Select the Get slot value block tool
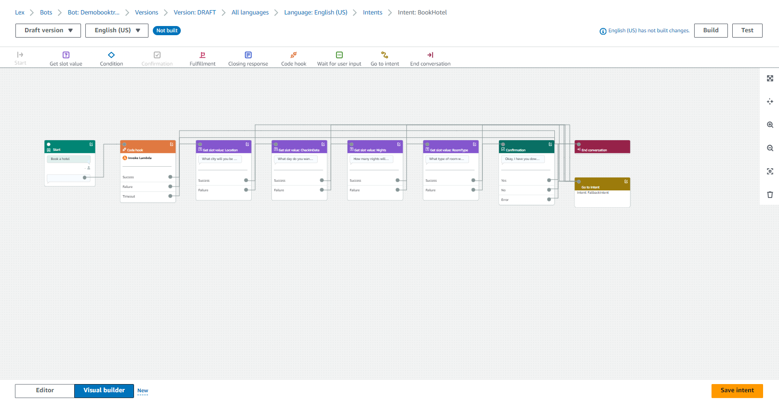The image size is (779, 399). tap(66, 59)
